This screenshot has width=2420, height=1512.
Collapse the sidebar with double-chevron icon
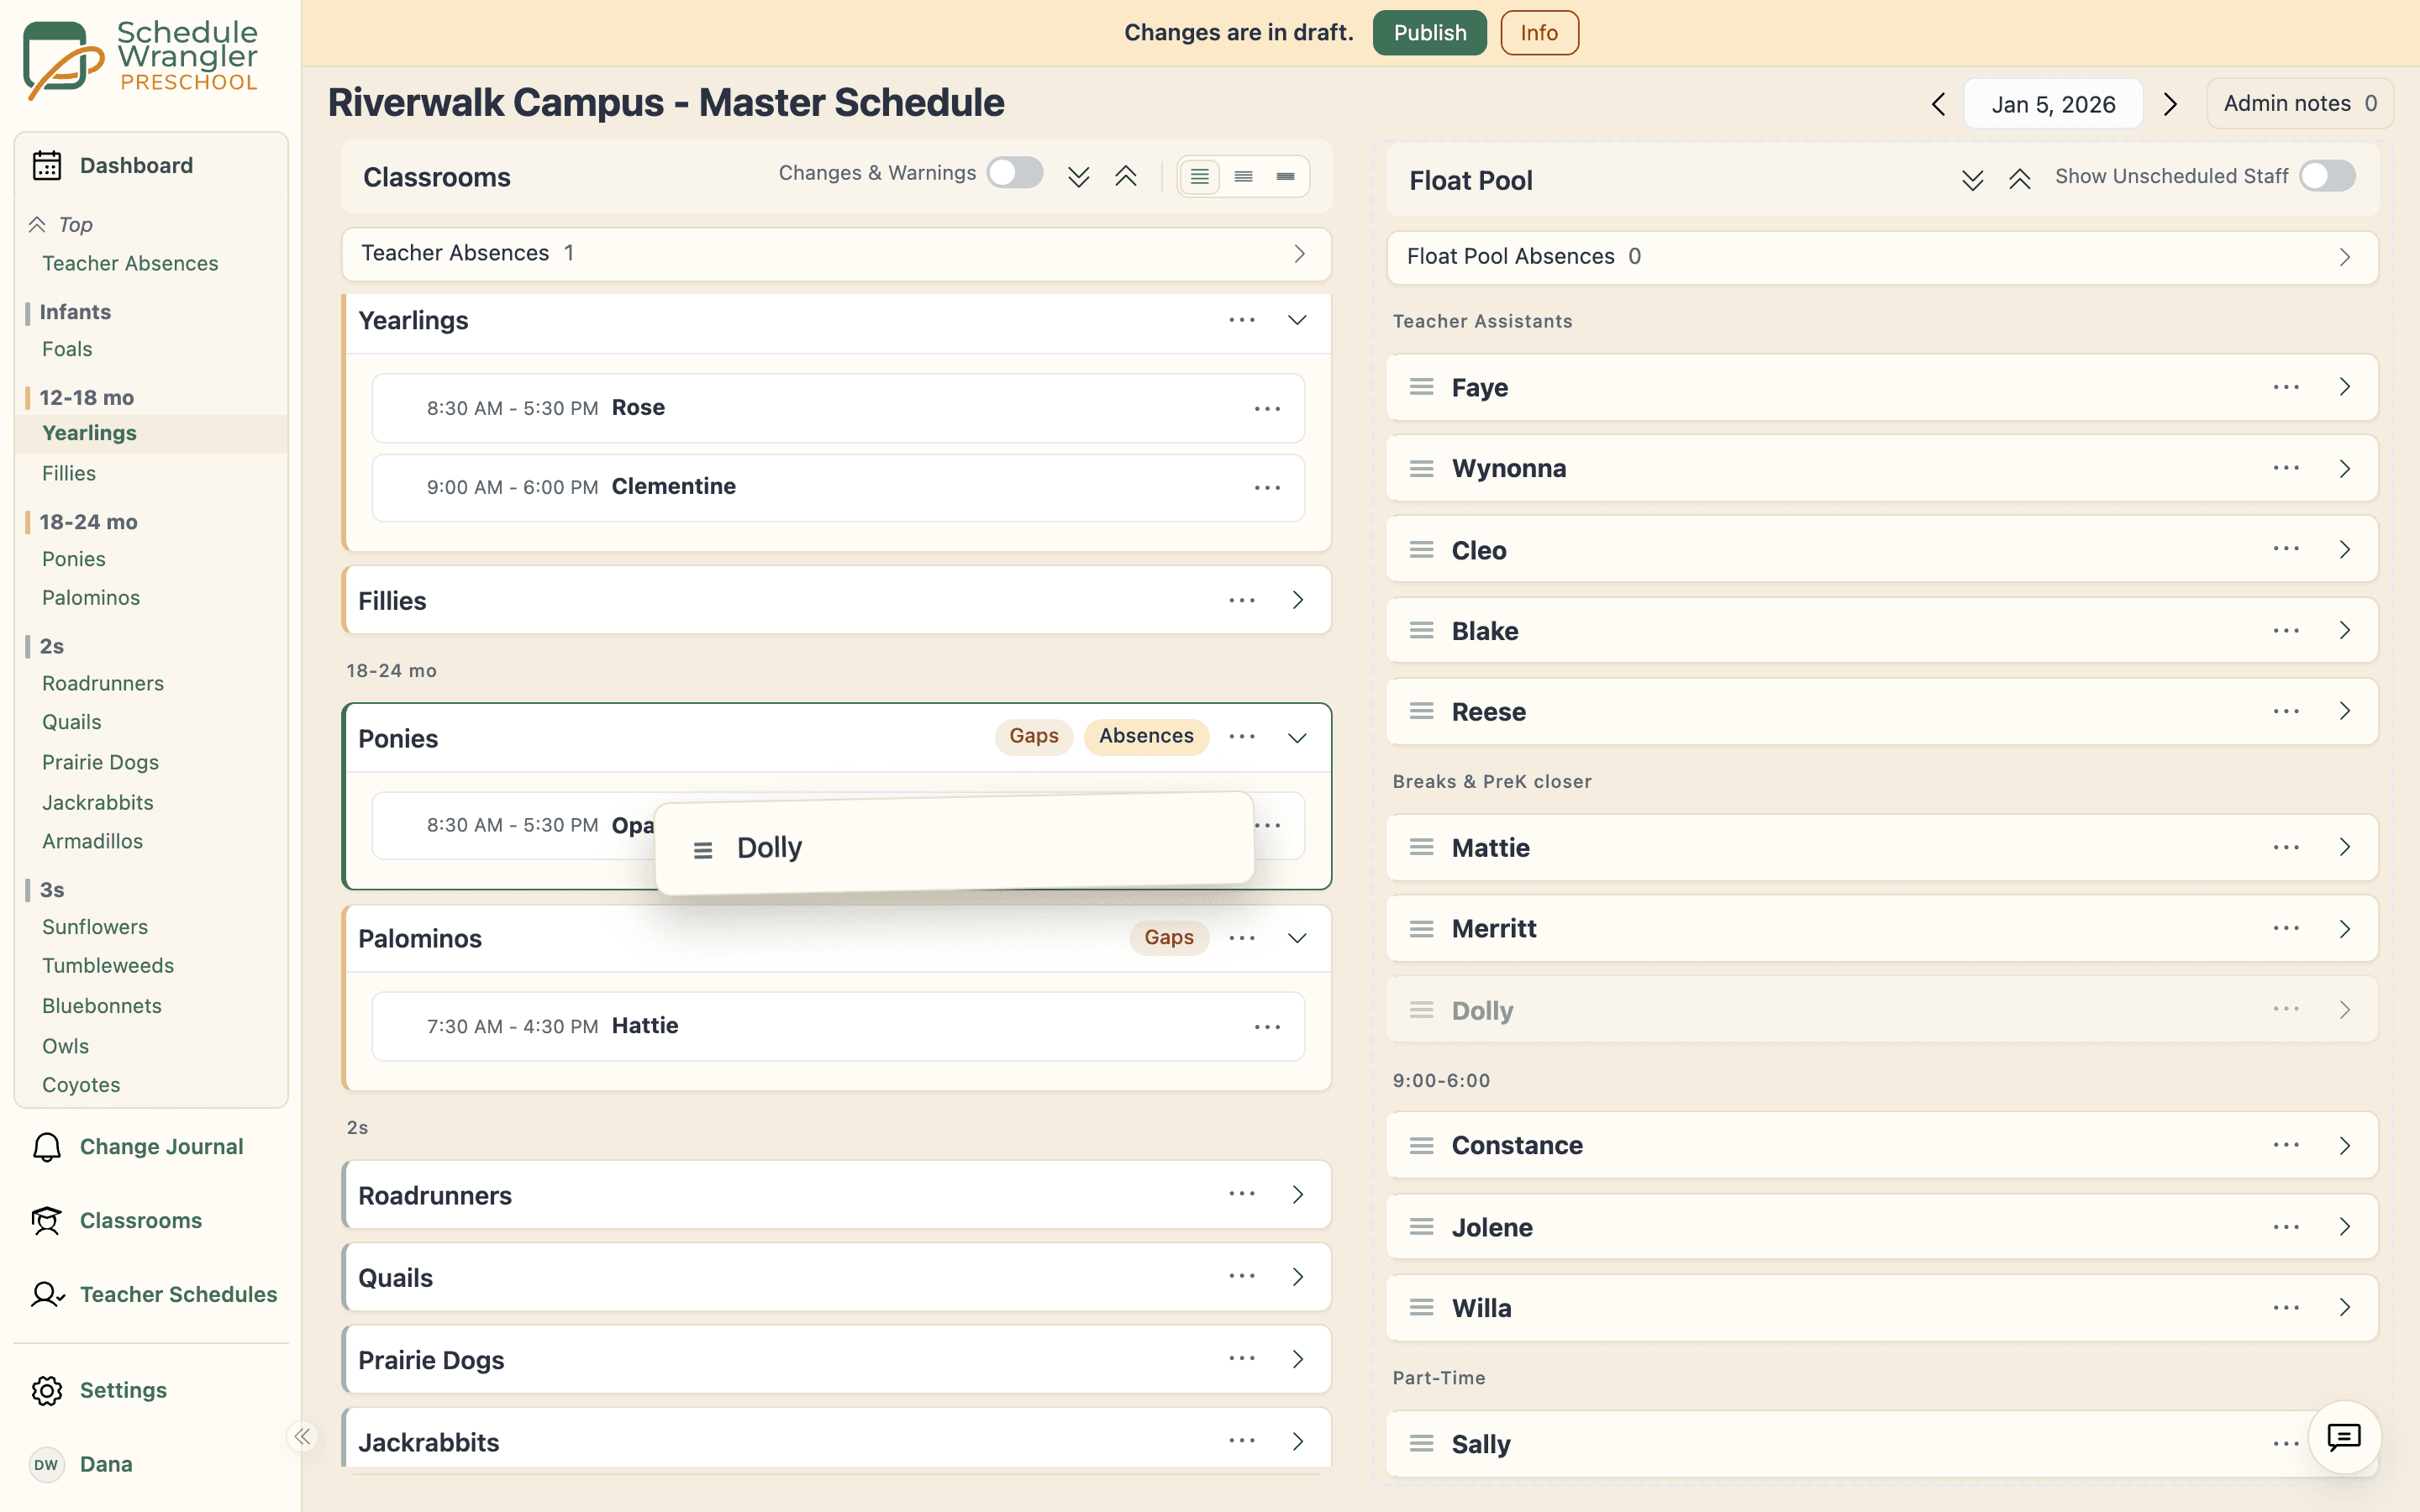click(x=302, y=1437)
